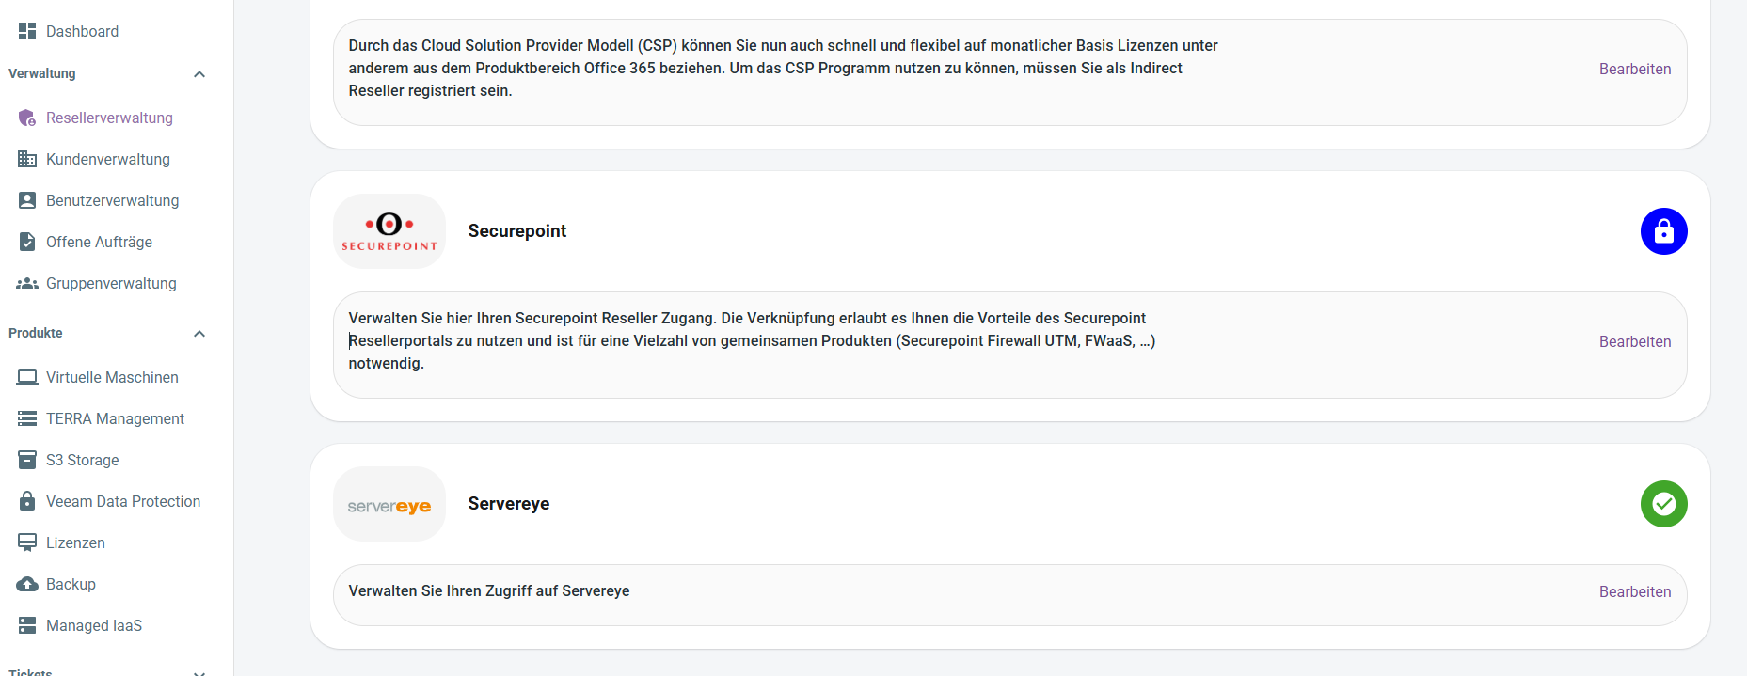Click Bearbeiten for the CSP description
Image resolution: width=1747 pixels, height=676 pixels.
point(1635,69)
